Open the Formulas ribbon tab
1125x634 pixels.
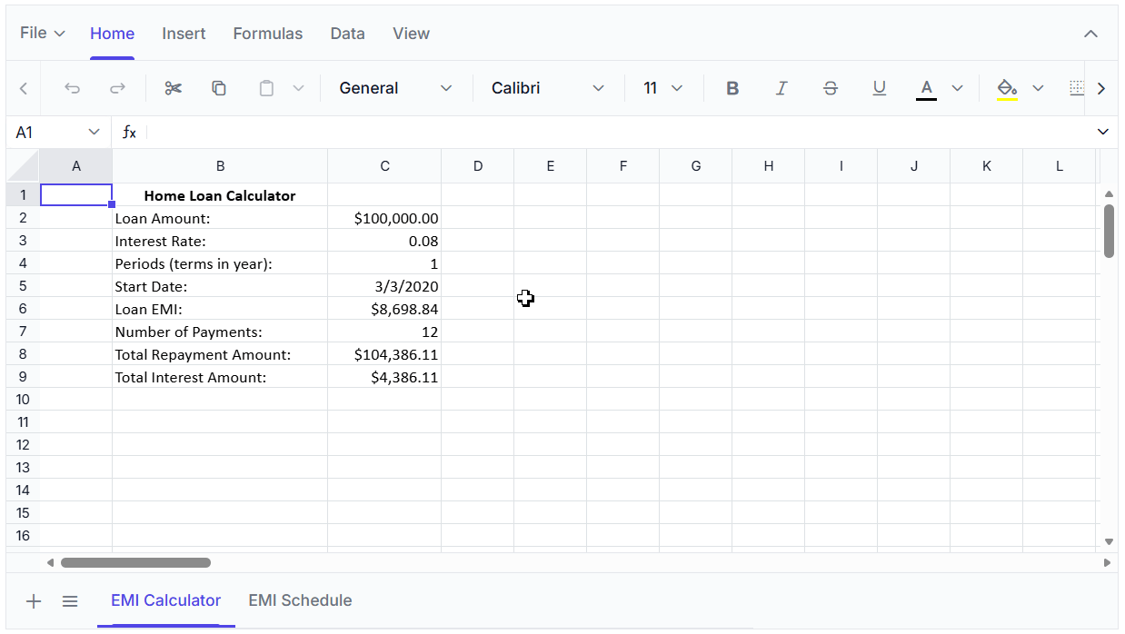(267, 34)
